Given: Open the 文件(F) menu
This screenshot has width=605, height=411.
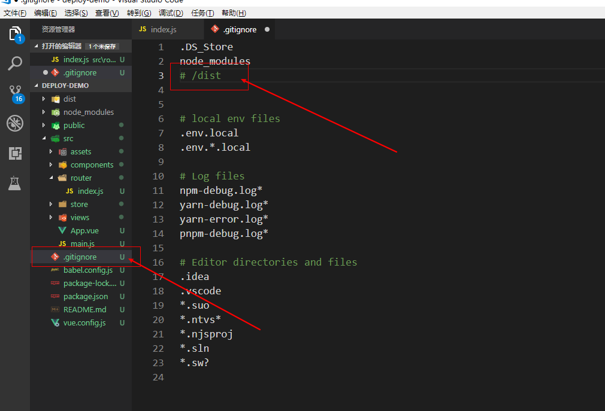Looking at the screenshot, I should (x=14, y=13).
